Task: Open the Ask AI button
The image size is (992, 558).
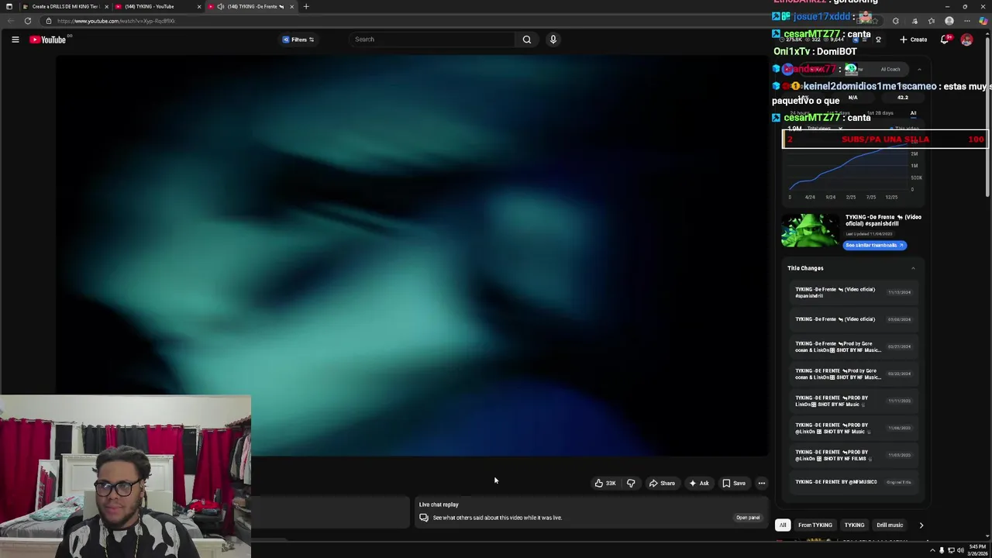Action: pos(698,484)
